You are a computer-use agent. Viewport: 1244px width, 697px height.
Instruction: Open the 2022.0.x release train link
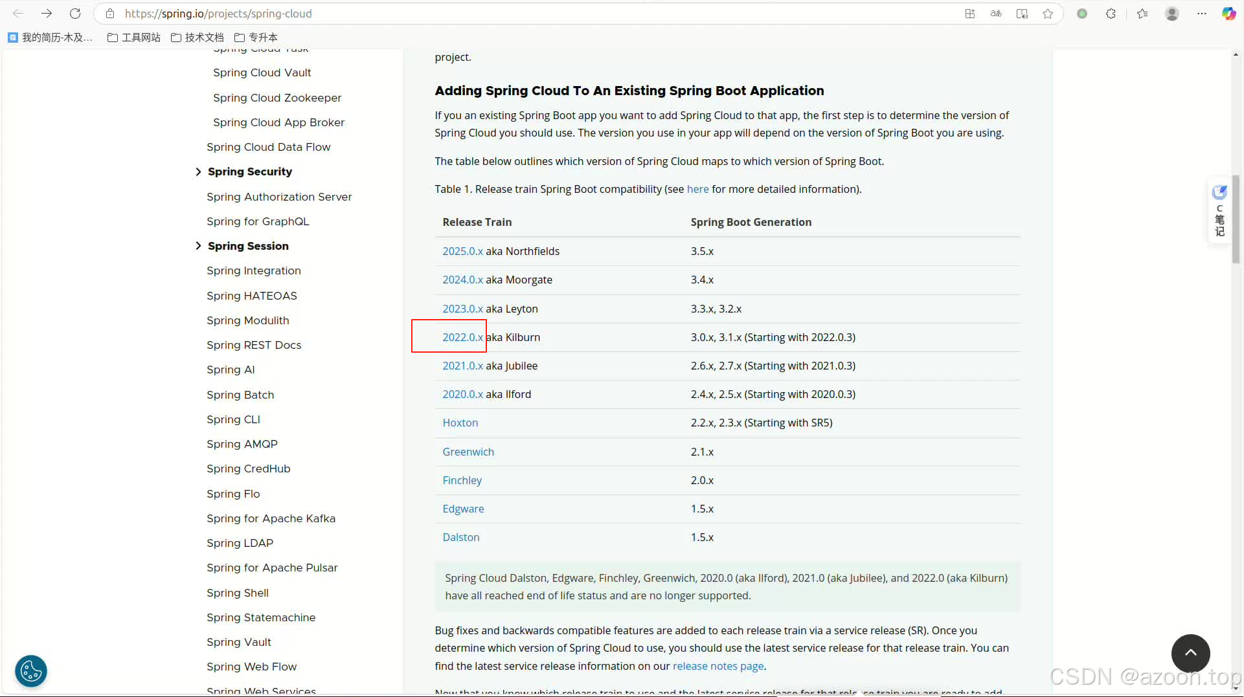tap(462, 337)
